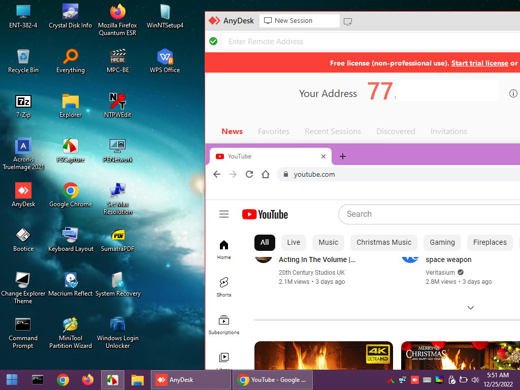Image resolution: width=520 pixels, height=390 pixels.
Task: Select the Christmas Music filter chip
Action: [384, 242]
